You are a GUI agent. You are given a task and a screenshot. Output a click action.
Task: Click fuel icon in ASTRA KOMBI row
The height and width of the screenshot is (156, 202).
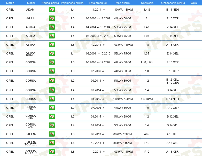(x=52, y=53)
